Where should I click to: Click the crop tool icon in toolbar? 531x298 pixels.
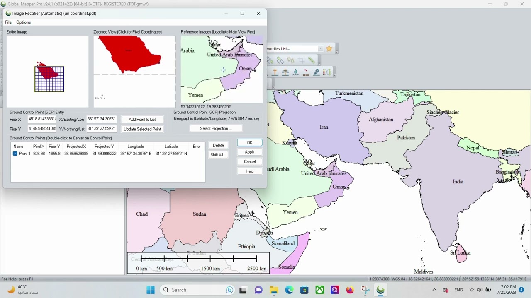301,61
